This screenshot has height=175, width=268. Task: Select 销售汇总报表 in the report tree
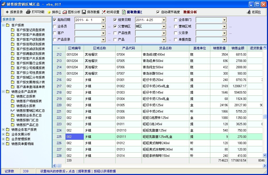(26, 96)
